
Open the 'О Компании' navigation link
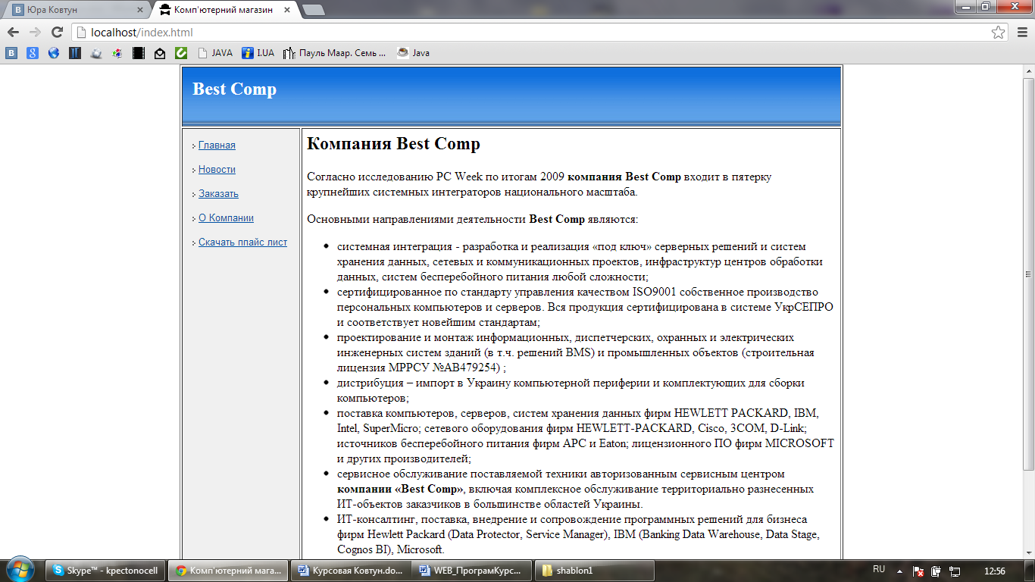pos(226,218)
